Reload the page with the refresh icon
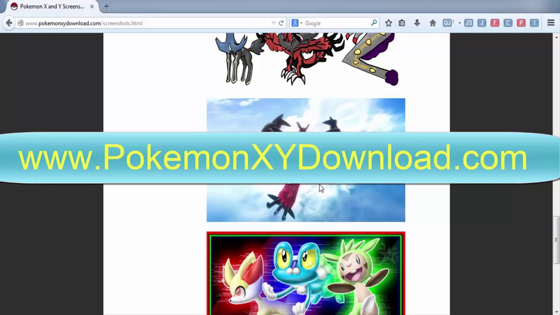 click(x=281, y=23)
